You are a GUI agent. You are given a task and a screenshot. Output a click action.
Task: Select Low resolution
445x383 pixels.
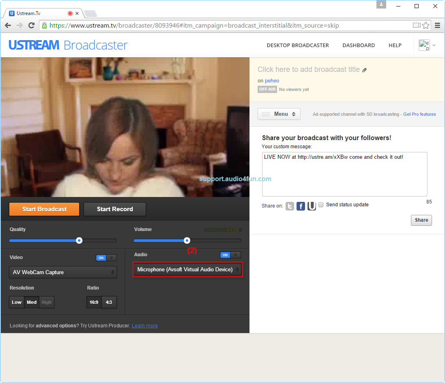coord(17,302)
